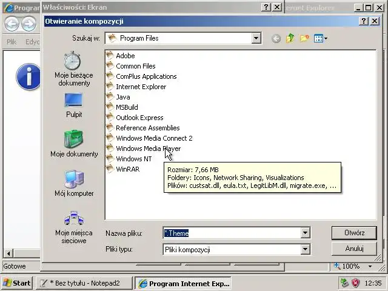Click the Otwórz button

(354, 233)
